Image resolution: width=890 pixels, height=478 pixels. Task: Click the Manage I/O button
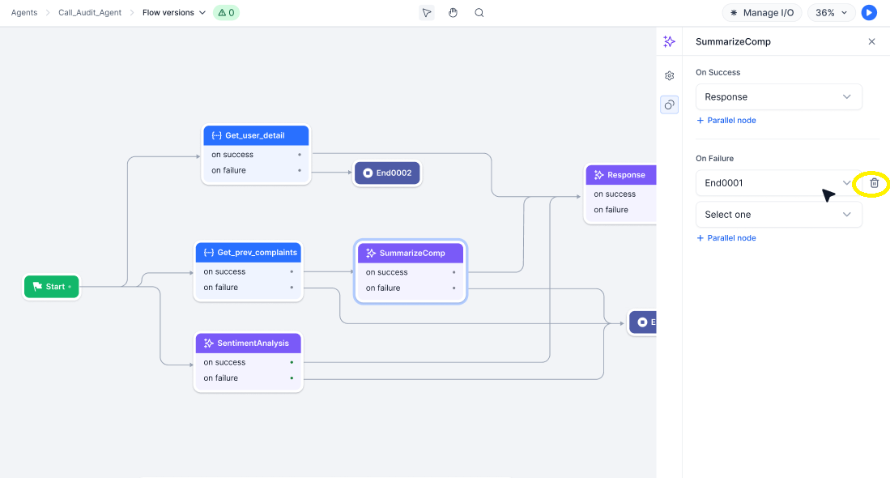coord(762,13)
